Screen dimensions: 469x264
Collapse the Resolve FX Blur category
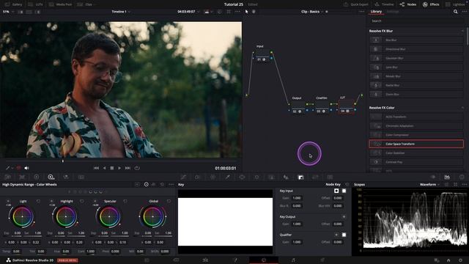[462, 31]
